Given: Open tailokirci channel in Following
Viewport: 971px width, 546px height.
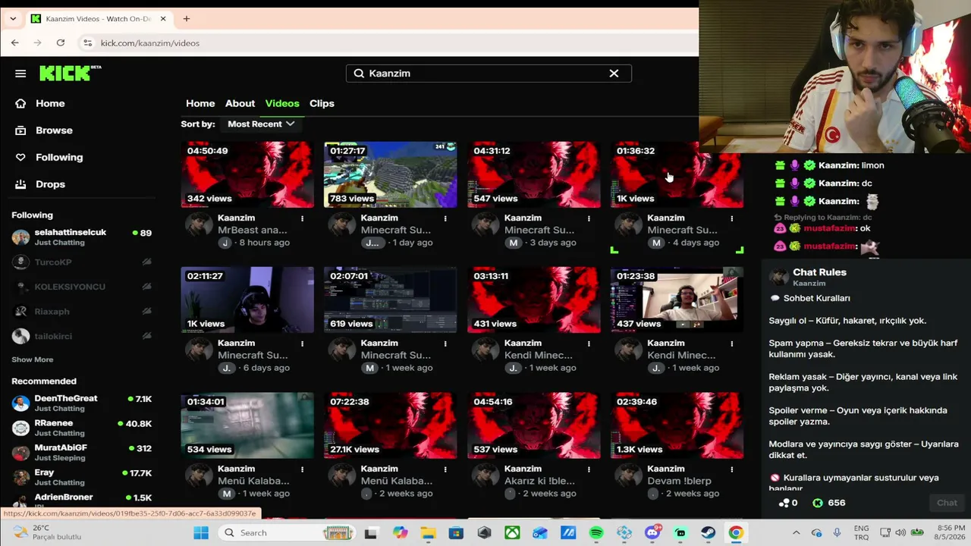Looking at the screenshot, I should (82, 336).
